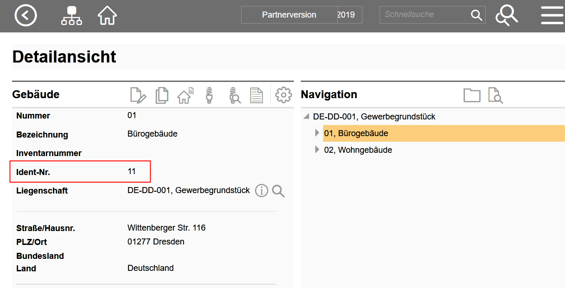This screenshot has height=288, width=565.
Task: Expand the 02, Wohngebäude tree node
Action: 317,150
